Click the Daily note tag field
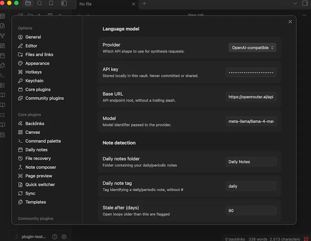The width and height of the screenshot is (311, 241). [251, 186]
